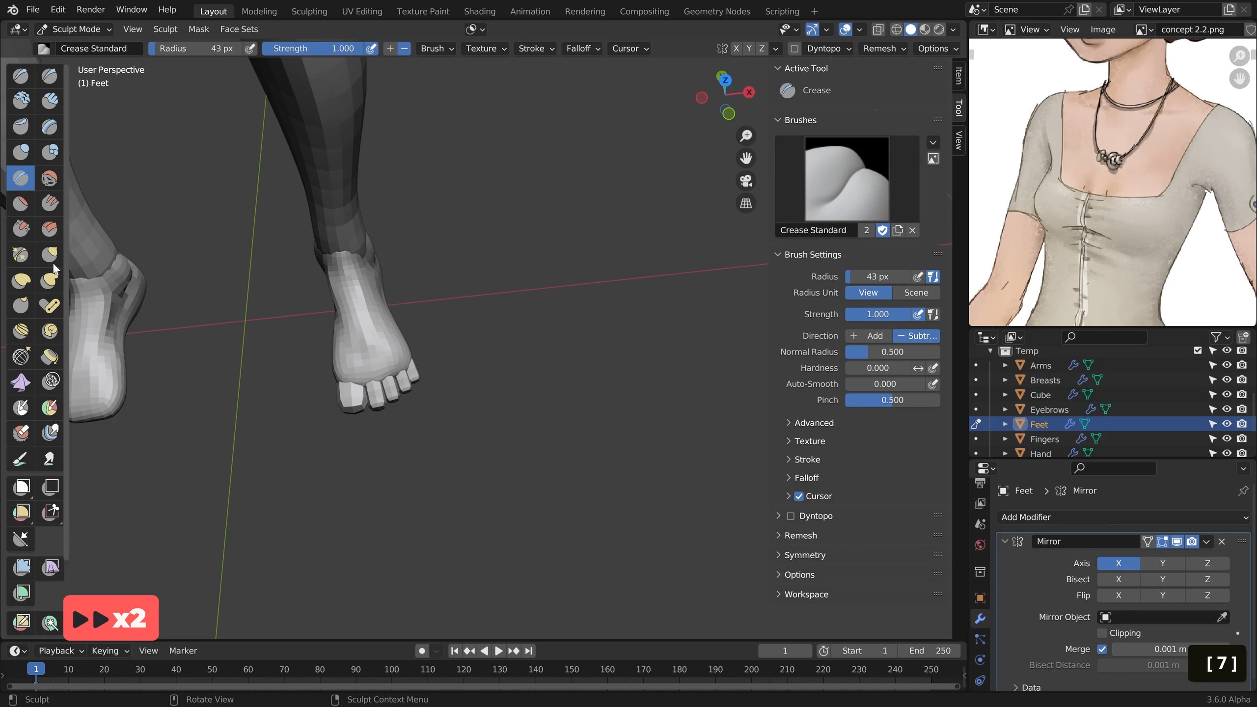Viewport: 1257px width, 707px height.
Task: Switch to orthographic grid view icon
Action: coord(746,203)
